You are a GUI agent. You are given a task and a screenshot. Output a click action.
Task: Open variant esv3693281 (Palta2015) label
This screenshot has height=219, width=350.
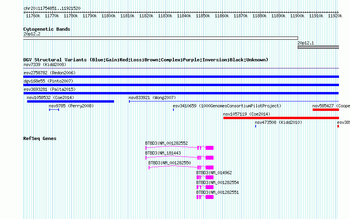tap(50, 89)
